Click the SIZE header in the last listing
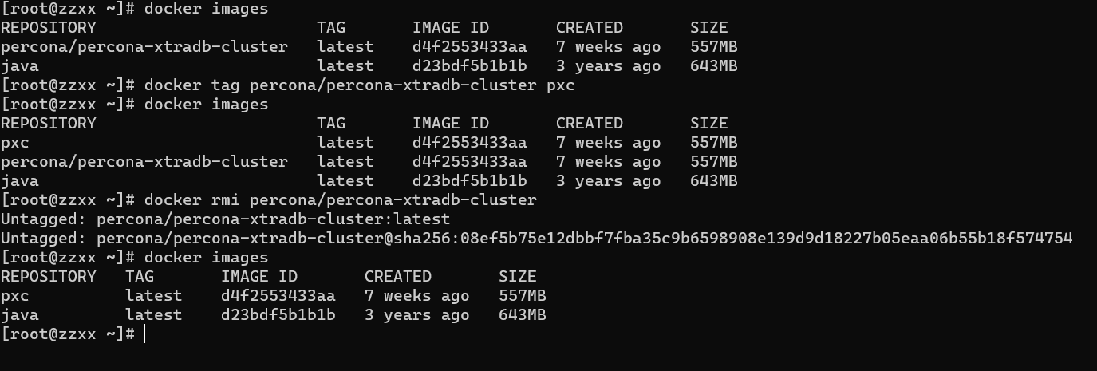 click(x=518, y=277)
